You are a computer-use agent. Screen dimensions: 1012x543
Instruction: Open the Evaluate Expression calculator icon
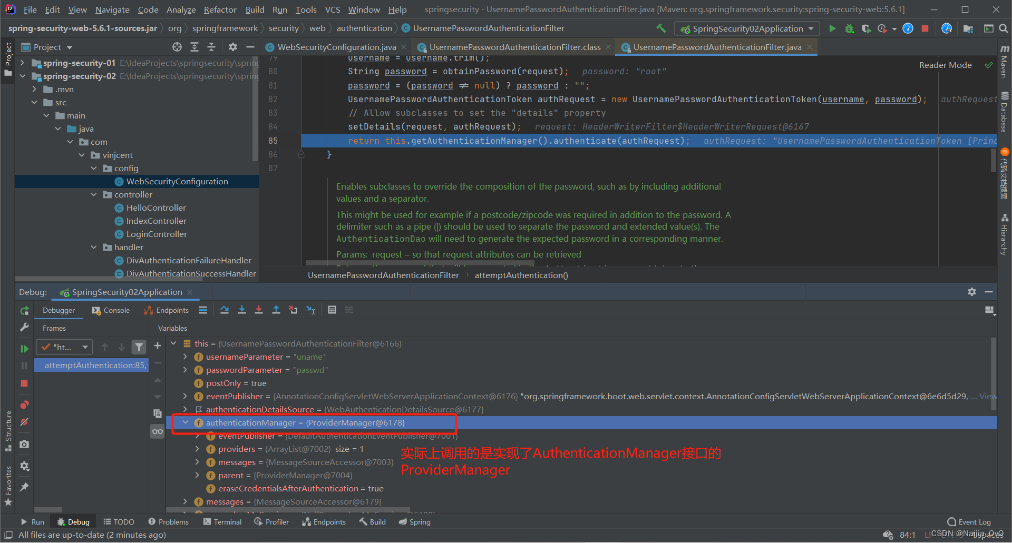pos(332,310)
